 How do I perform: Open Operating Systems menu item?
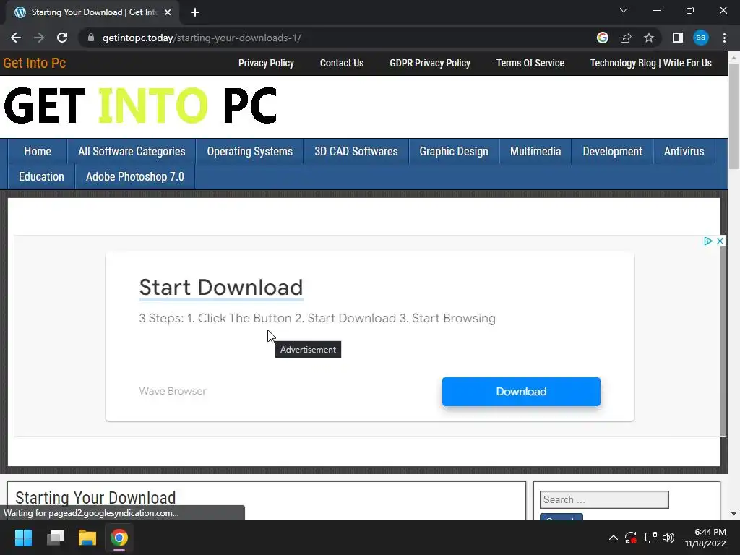coord(249,152)
